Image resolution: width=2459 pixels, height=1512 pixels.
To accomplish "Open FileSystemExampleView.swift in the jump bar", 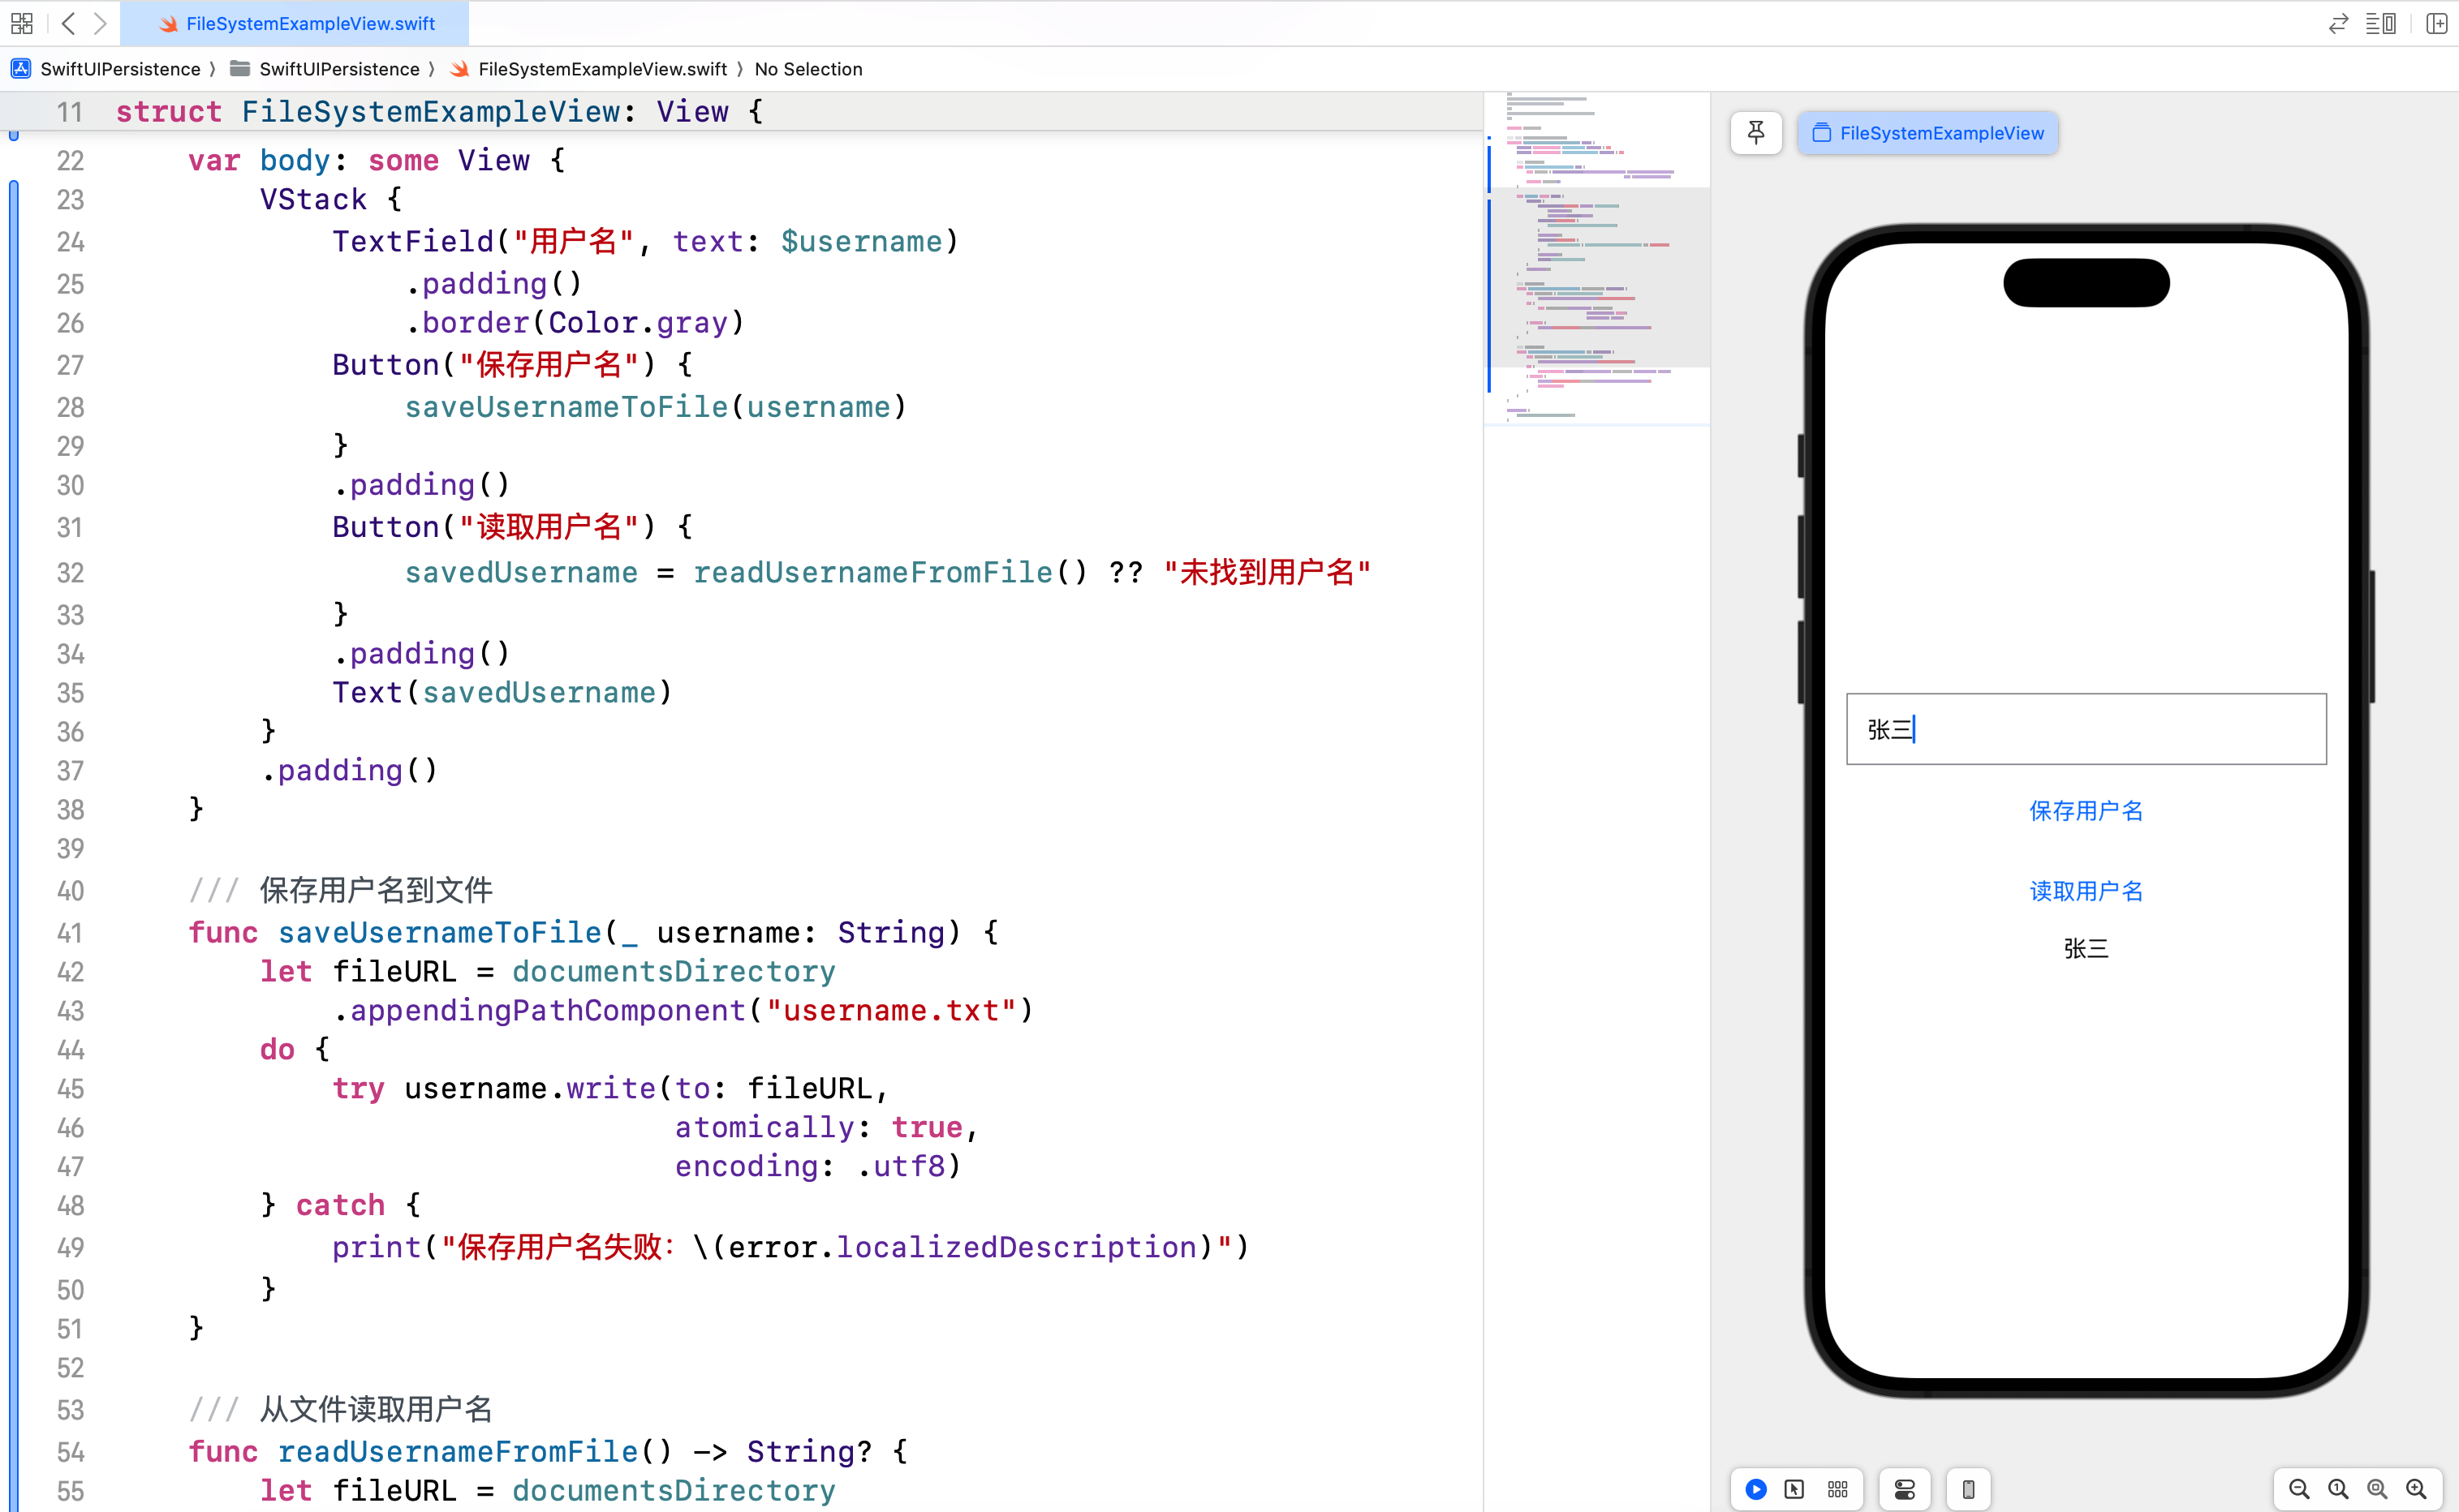I will pyautogui.click(x=589, y=69).
